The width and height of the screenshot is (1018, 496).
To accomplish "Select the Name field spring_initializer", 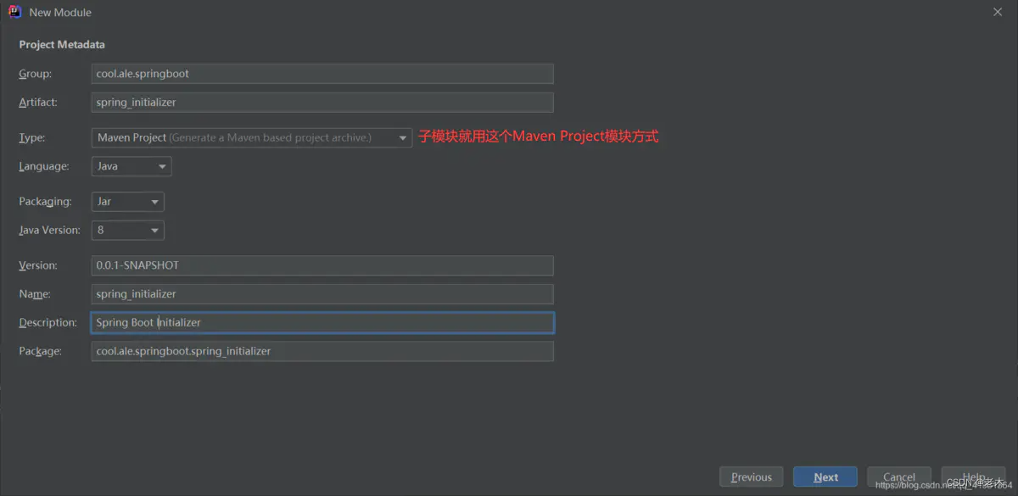I will [x=322, y=294].
